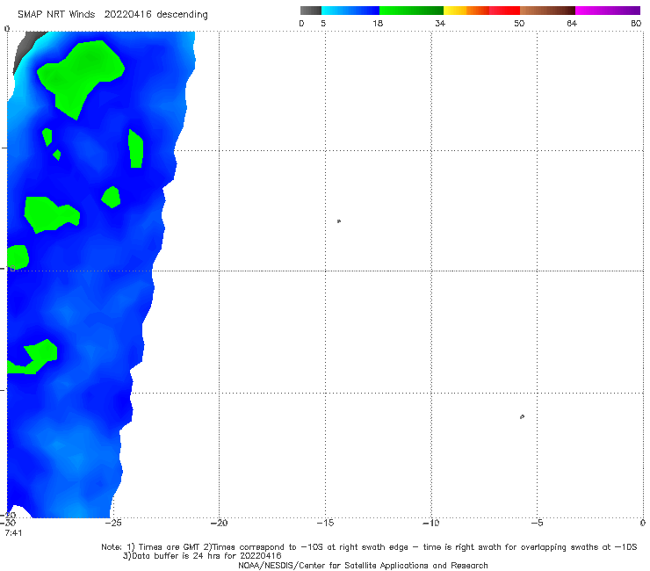Click the '34' label under the color bar

tap(440, 24)
